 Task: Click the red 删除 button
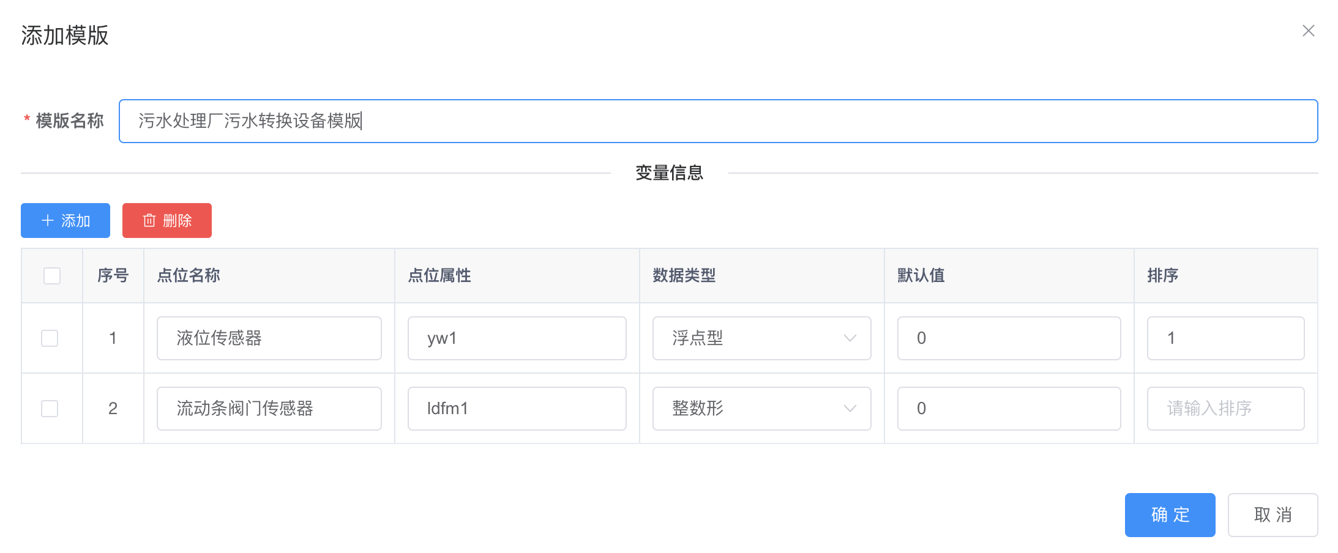[x=167, y=220]
